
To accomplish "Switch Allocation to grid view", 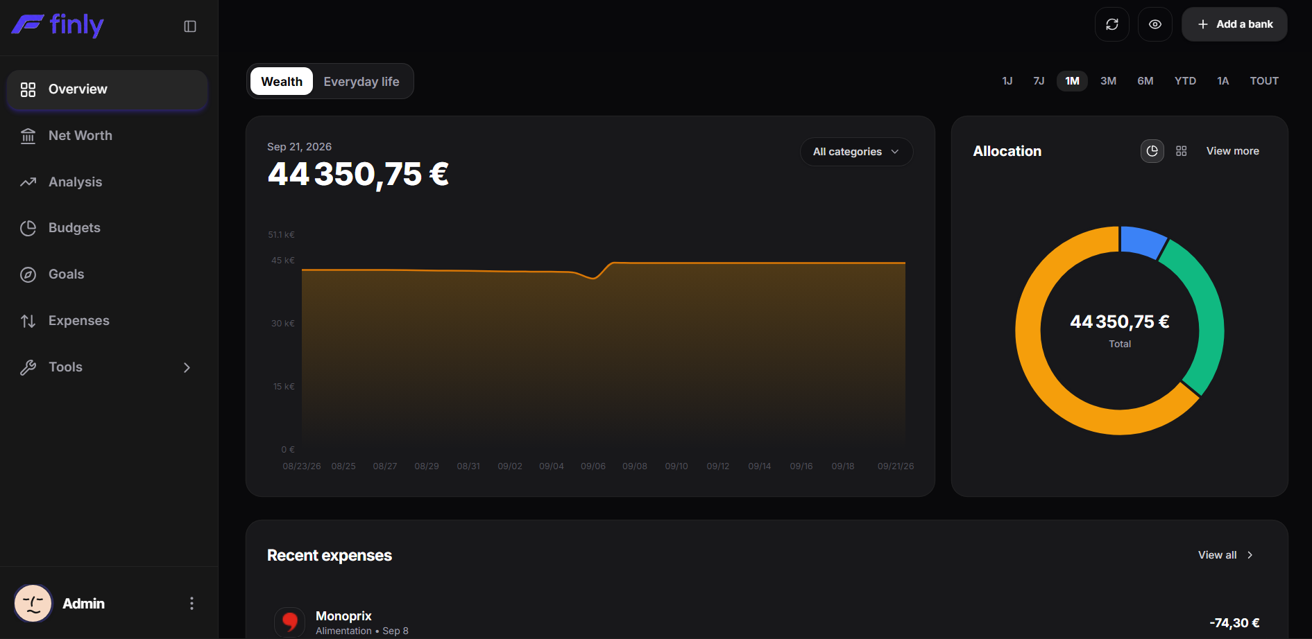I will pyautogui.click(x=1182, y=151).
